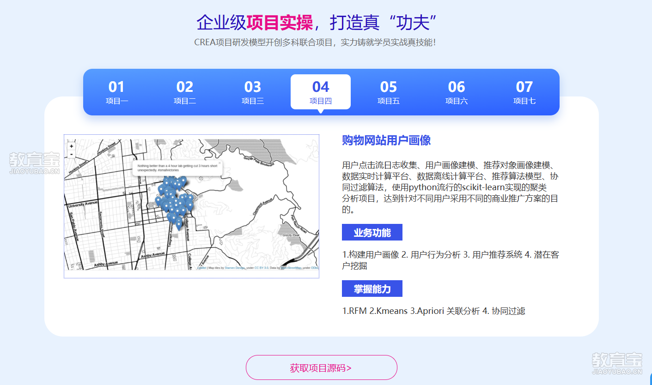
Task: Click the CC BY 3.0 license link
Action: click(x=262, y=268)
